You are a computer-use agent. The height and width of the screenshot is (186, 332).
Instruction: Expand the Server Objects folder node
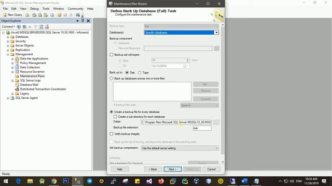click(x=8, y=46)
